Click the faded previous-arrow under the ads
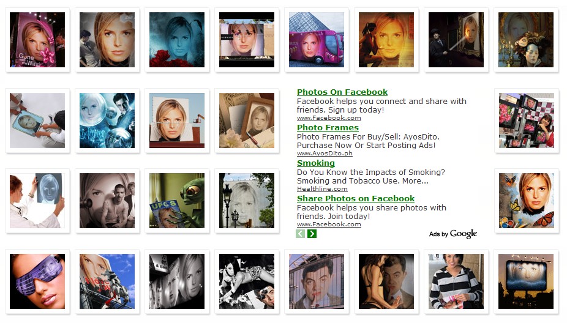This screenshot has width=567, height=323. tap(300, 234)
